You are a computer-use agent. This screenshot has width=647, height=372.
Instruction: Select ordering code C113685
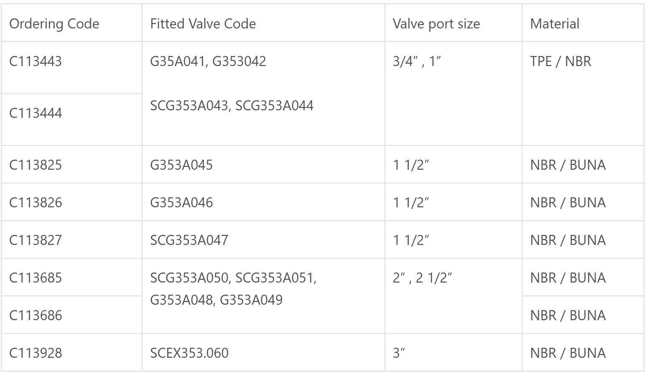click(36, 278)
